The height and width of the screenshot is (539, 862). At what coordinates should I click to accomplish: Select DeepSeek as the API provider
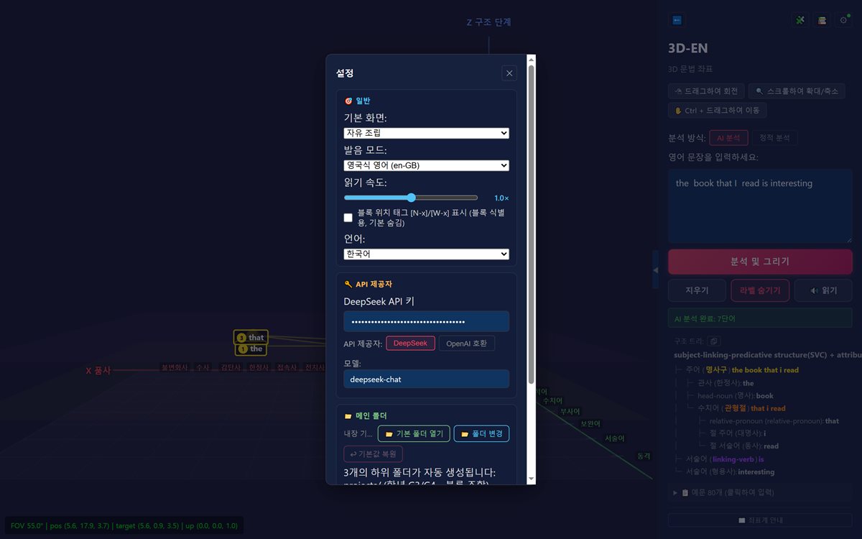[x=410, y=344]
